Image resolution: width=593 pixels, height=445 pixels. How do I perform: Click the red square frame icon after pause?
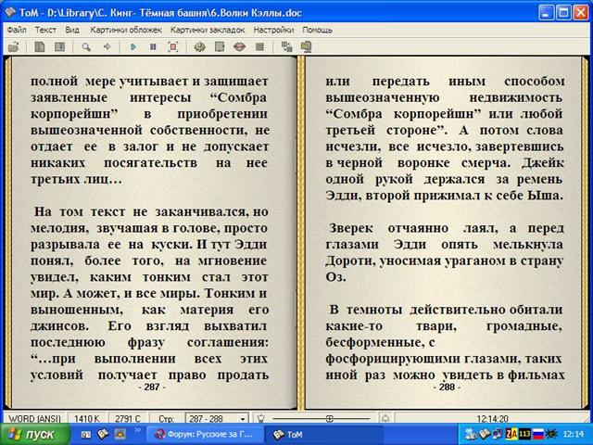173,45
